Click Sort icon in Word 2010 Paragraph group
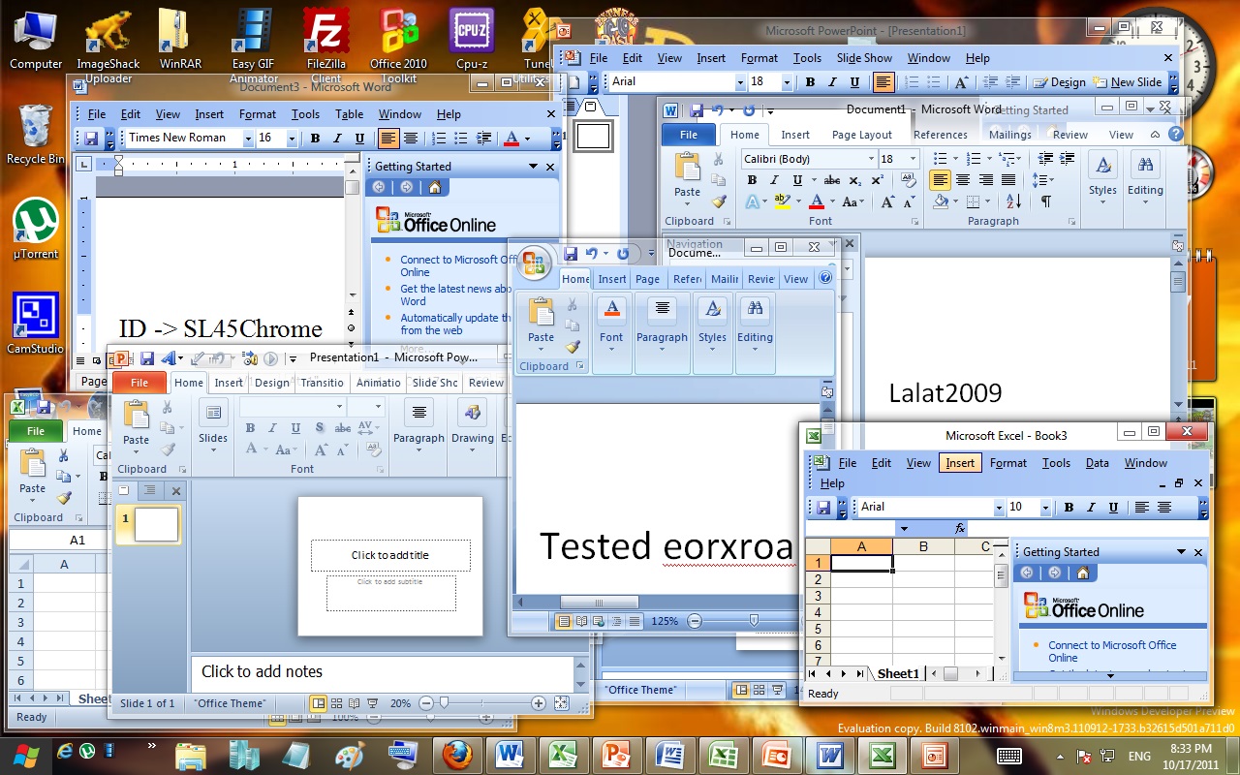The height and width of the screenshot is (775, 1240). 1013,201
